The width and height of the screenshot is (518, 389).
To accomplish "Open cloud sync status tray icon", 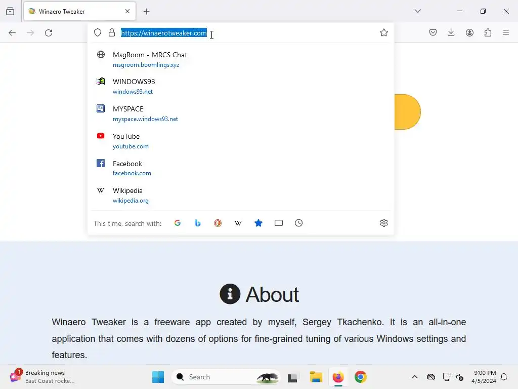I will coord(431,377).
